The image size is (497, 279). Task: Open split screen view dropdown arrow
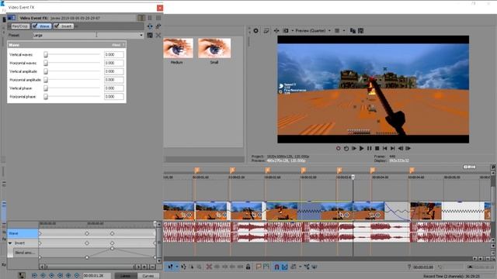(x=292, y=31)
